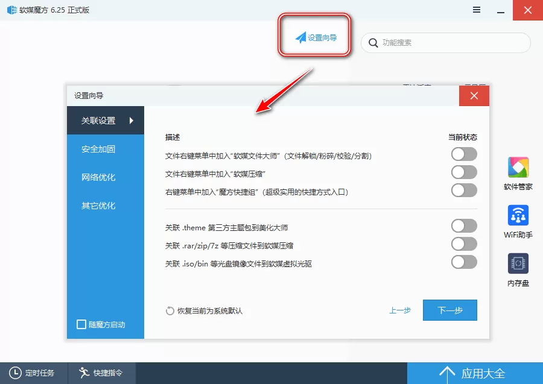
Task: Turn on 软媒压缩 right-click menu entry
Action: point(463,173)
